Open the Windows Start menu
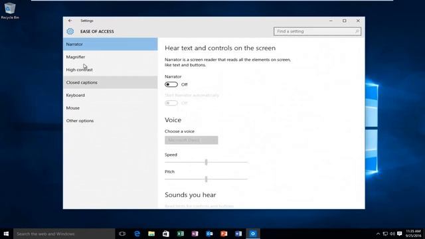 pyautogui.click(x=6, y=234)
